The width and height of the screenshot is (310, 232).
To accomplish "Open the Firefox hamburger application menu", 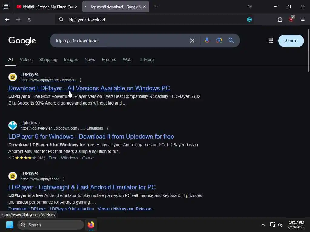I will [303, 19].
